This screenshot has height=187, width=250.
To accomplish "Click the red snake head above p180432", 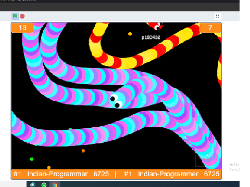I will click(157, 25).
